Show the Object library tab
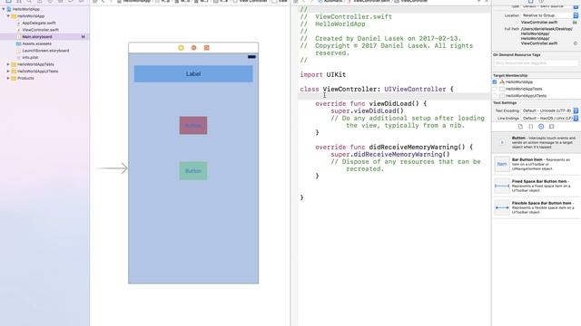Image resolution: width=581 pixels, height=326 pixels. tap(541, 127)
